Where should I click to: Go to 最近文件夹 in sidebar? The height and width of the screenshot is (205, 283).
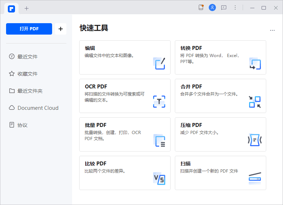(x=30, y=91)
